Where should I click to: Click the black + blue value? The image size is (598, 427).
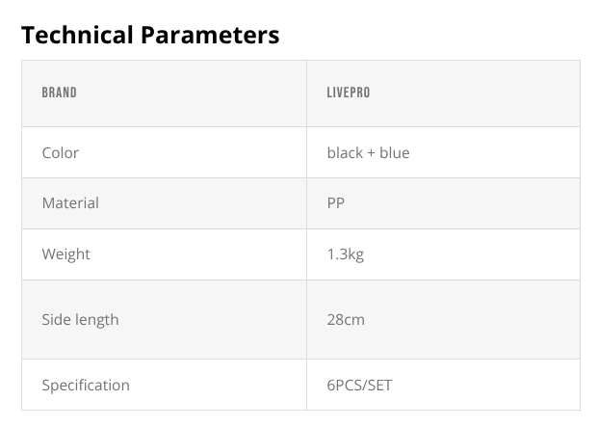coord(368,152)
